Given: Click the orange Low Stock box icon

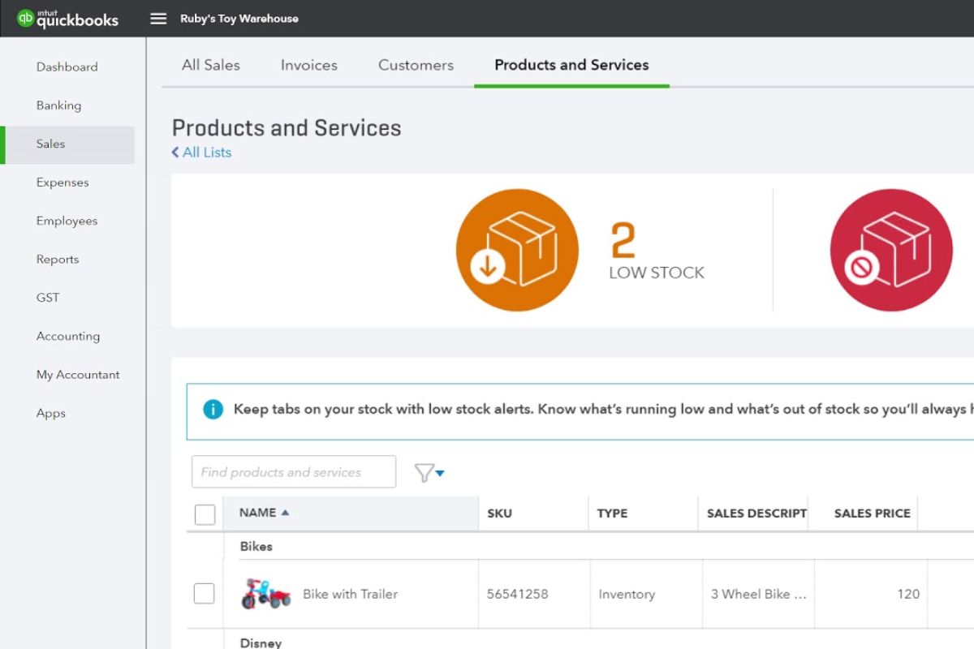Looking at the screenshot, I should tap(517, 250).
